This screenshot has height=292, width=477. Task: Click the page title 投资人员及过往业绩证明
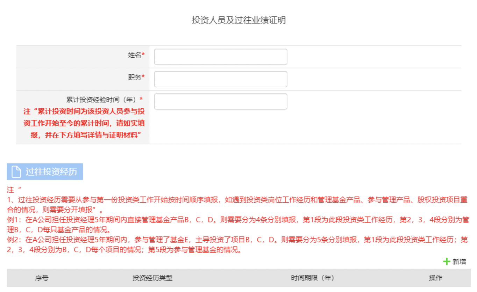coord(239,20)
